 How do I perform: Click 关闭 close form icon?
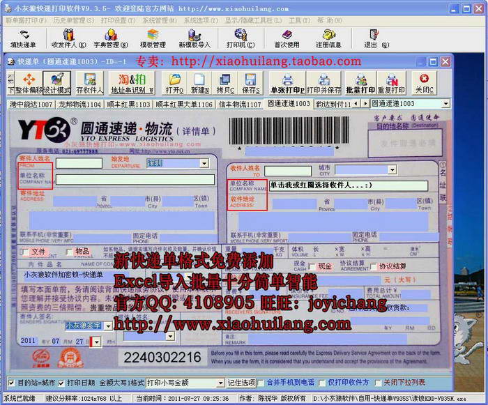tap(424, 83)
